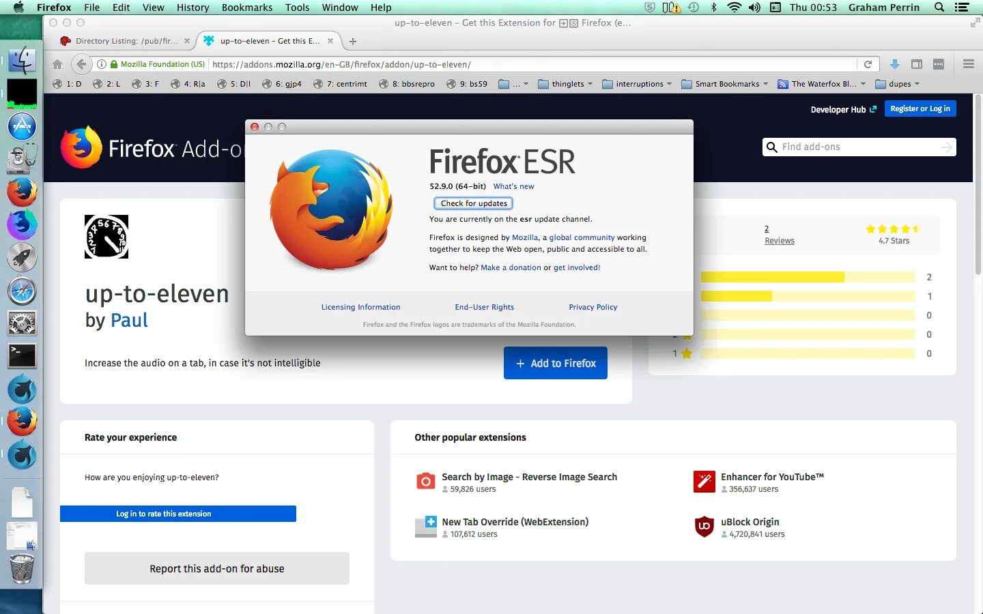Open the Tools menu

click(297, 8)
